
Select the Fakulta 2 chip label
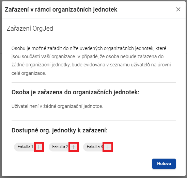pyautogui.click(x=60, y=147)
